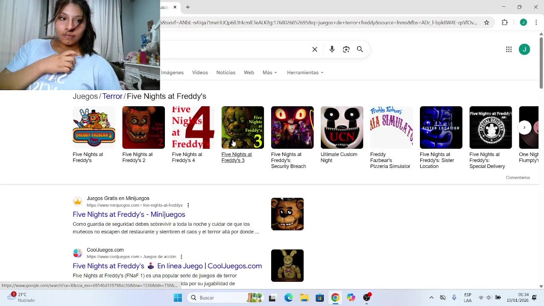
Task: Close the current browser tab
Action: (175, 7)
